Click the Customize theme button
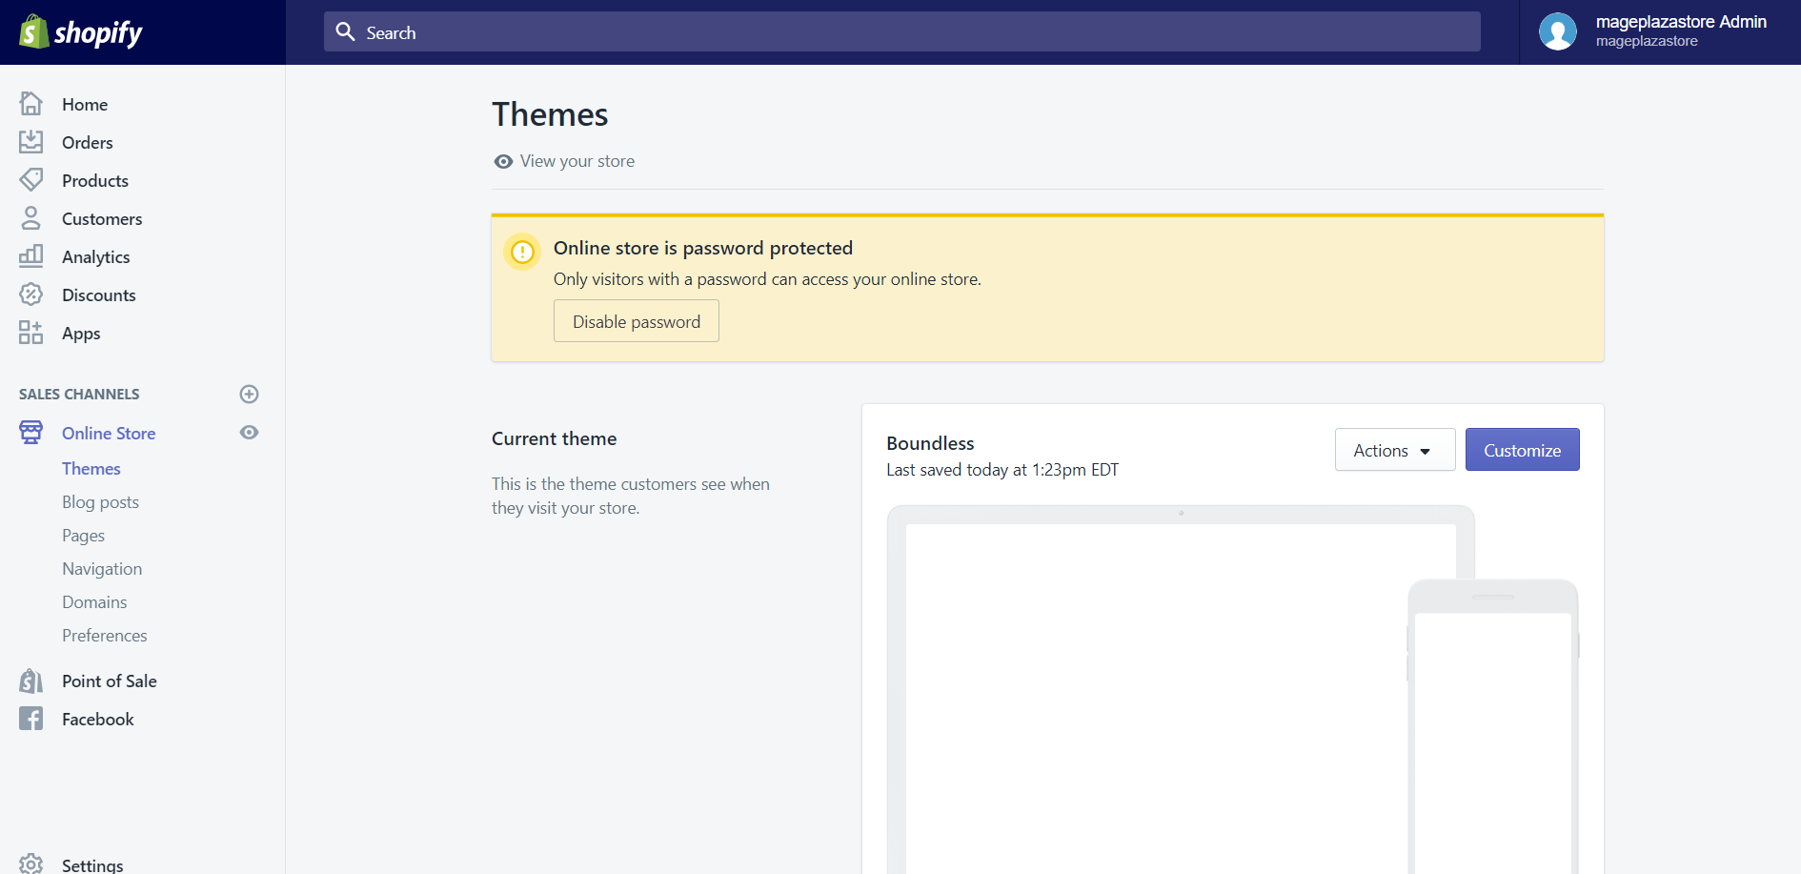The width and height of the screenshot is (1801, 874). point(1522,450)
